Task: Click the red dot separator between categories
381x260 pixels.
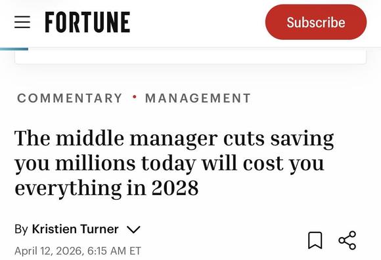Action: pyautogui.click(x=134, y=97)
